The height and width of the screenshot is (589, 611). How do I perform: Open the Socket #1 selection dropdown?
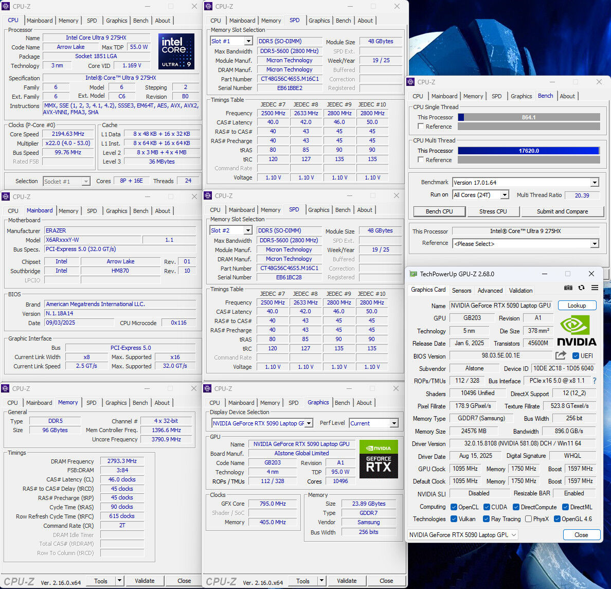pos(86,181)
